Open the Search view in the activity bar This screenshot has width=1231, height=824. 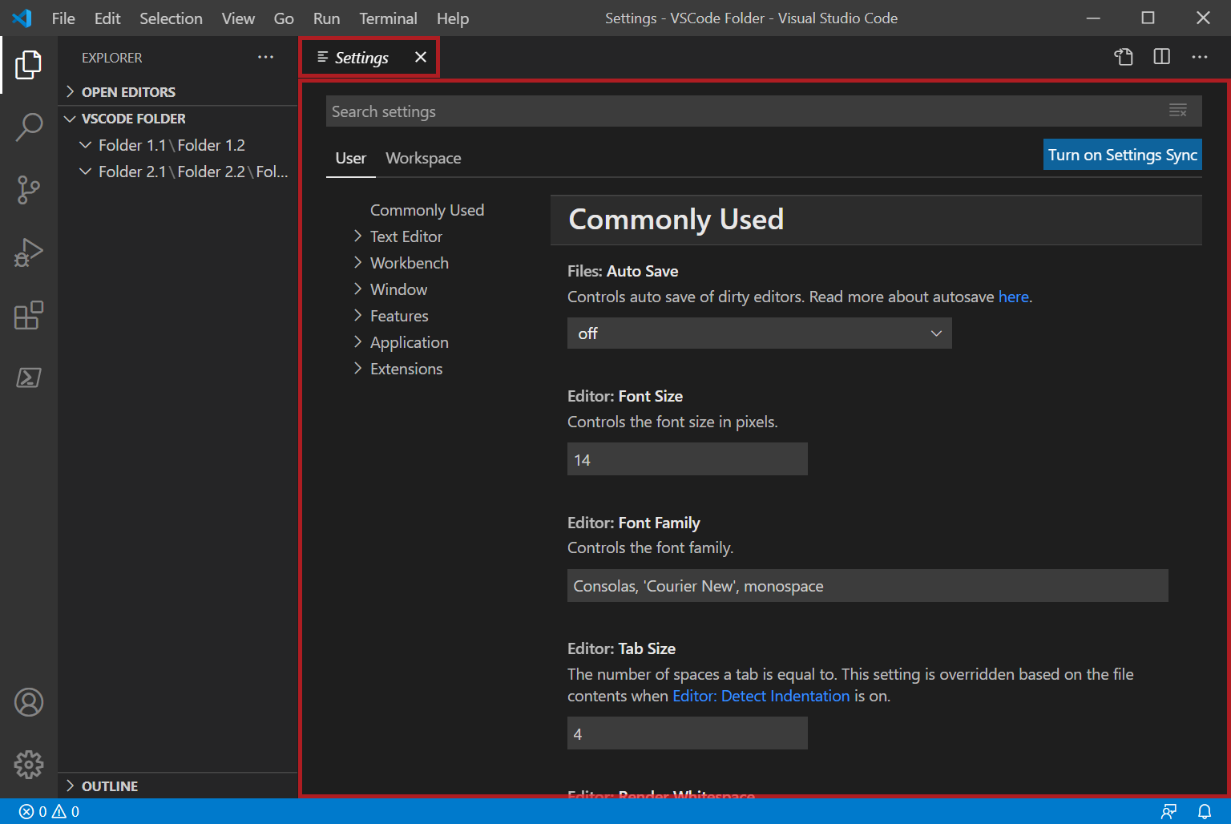30,127
